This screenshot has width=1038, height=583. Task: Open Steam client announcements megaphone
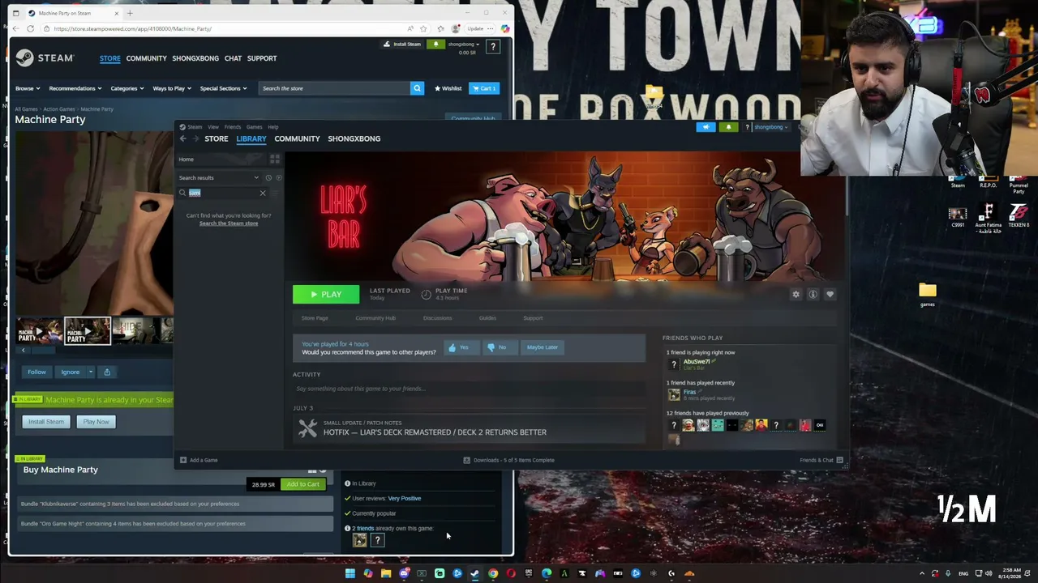[x=706, y=127]
